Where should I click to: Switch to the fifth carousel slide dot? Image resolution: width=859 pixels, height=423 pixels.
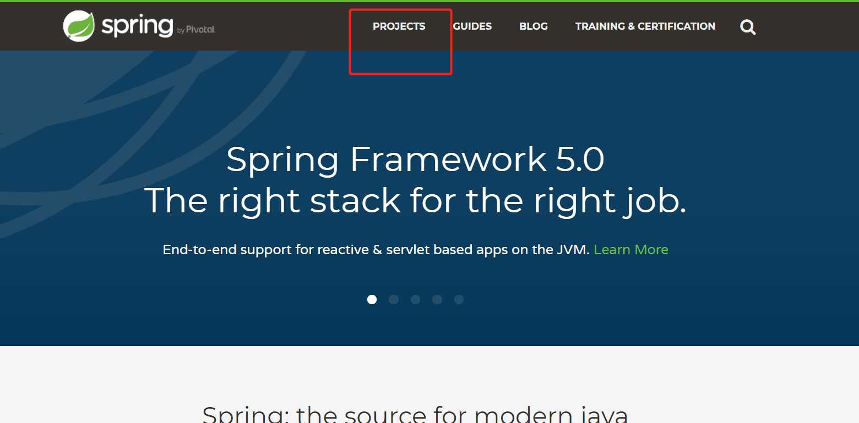pyautogui.click(x=459, y=299)
